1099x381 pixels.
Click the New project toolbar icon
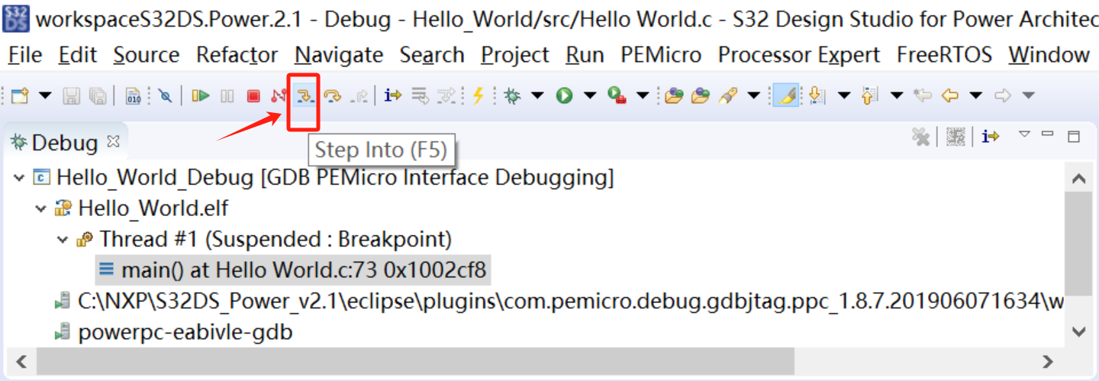[x=21, y=95]
